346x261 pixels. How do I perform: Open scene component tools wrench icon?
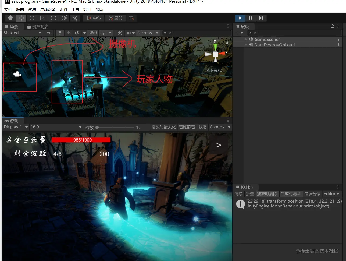coord(120,33)
